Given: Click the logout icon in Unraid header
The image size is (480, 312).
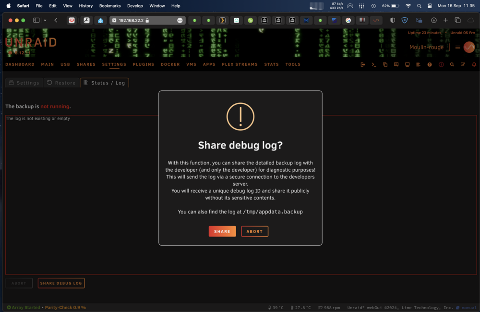Looking at the screenshot, I should pyautogui.click(x=363, y=65).
